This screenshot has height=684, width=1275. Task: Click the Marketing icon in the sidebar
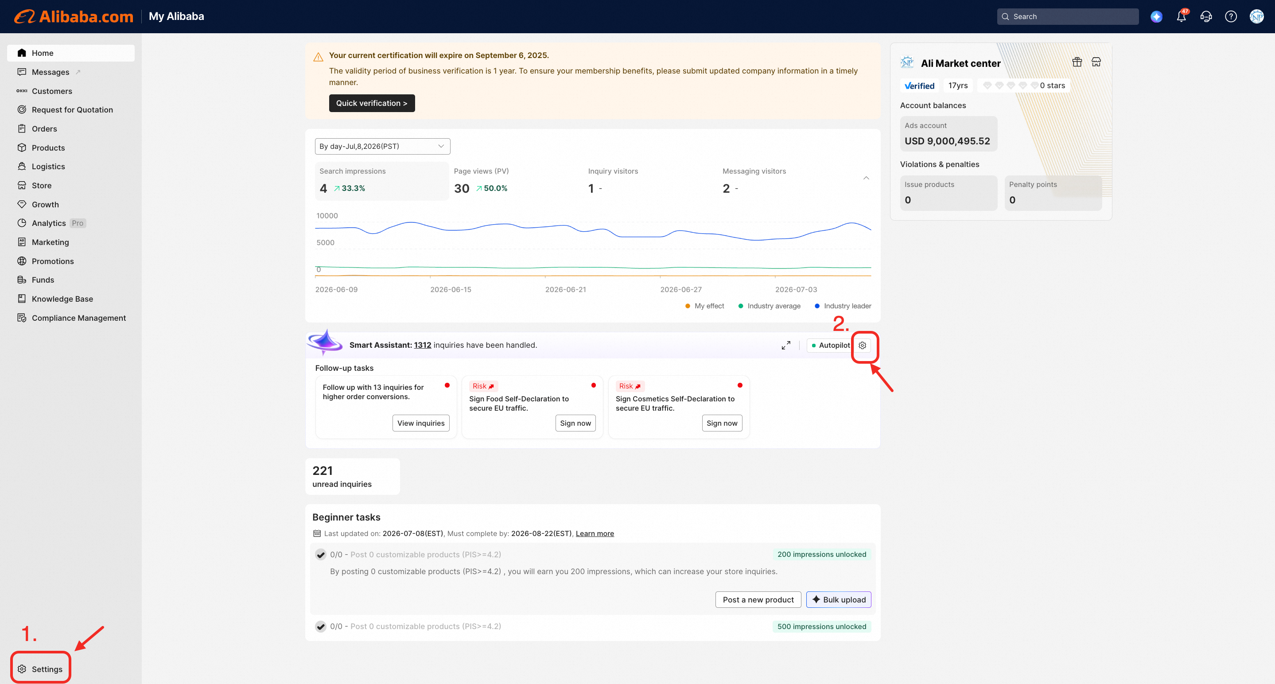point(22,242)
